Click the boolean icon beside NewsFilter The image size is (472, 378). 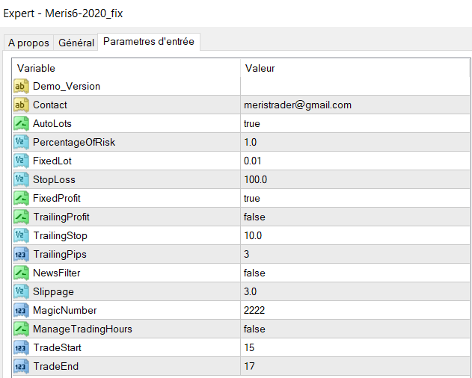[21, 273]
